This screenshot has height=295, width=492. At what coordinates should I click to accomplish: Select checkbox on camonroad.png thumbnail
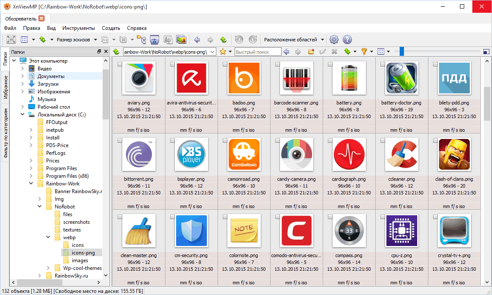coord(225,140)
